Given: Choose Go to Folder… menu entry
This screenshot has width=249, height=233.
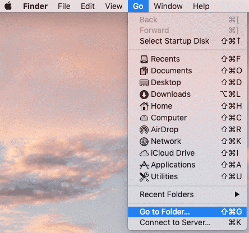Looking at the screenshot, I should pyautogui.click(x=187, y=212).
